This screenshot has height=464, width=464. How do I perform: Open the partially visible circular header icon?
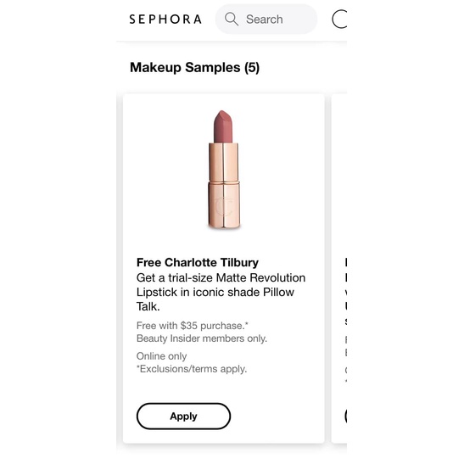339,20
